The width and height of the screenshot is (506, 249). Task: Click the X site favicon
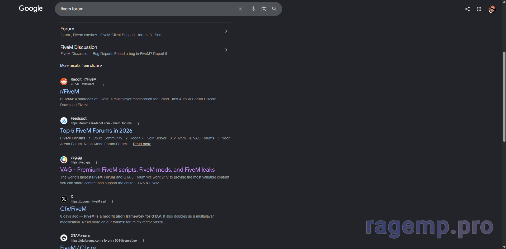[x=64, y=199]
